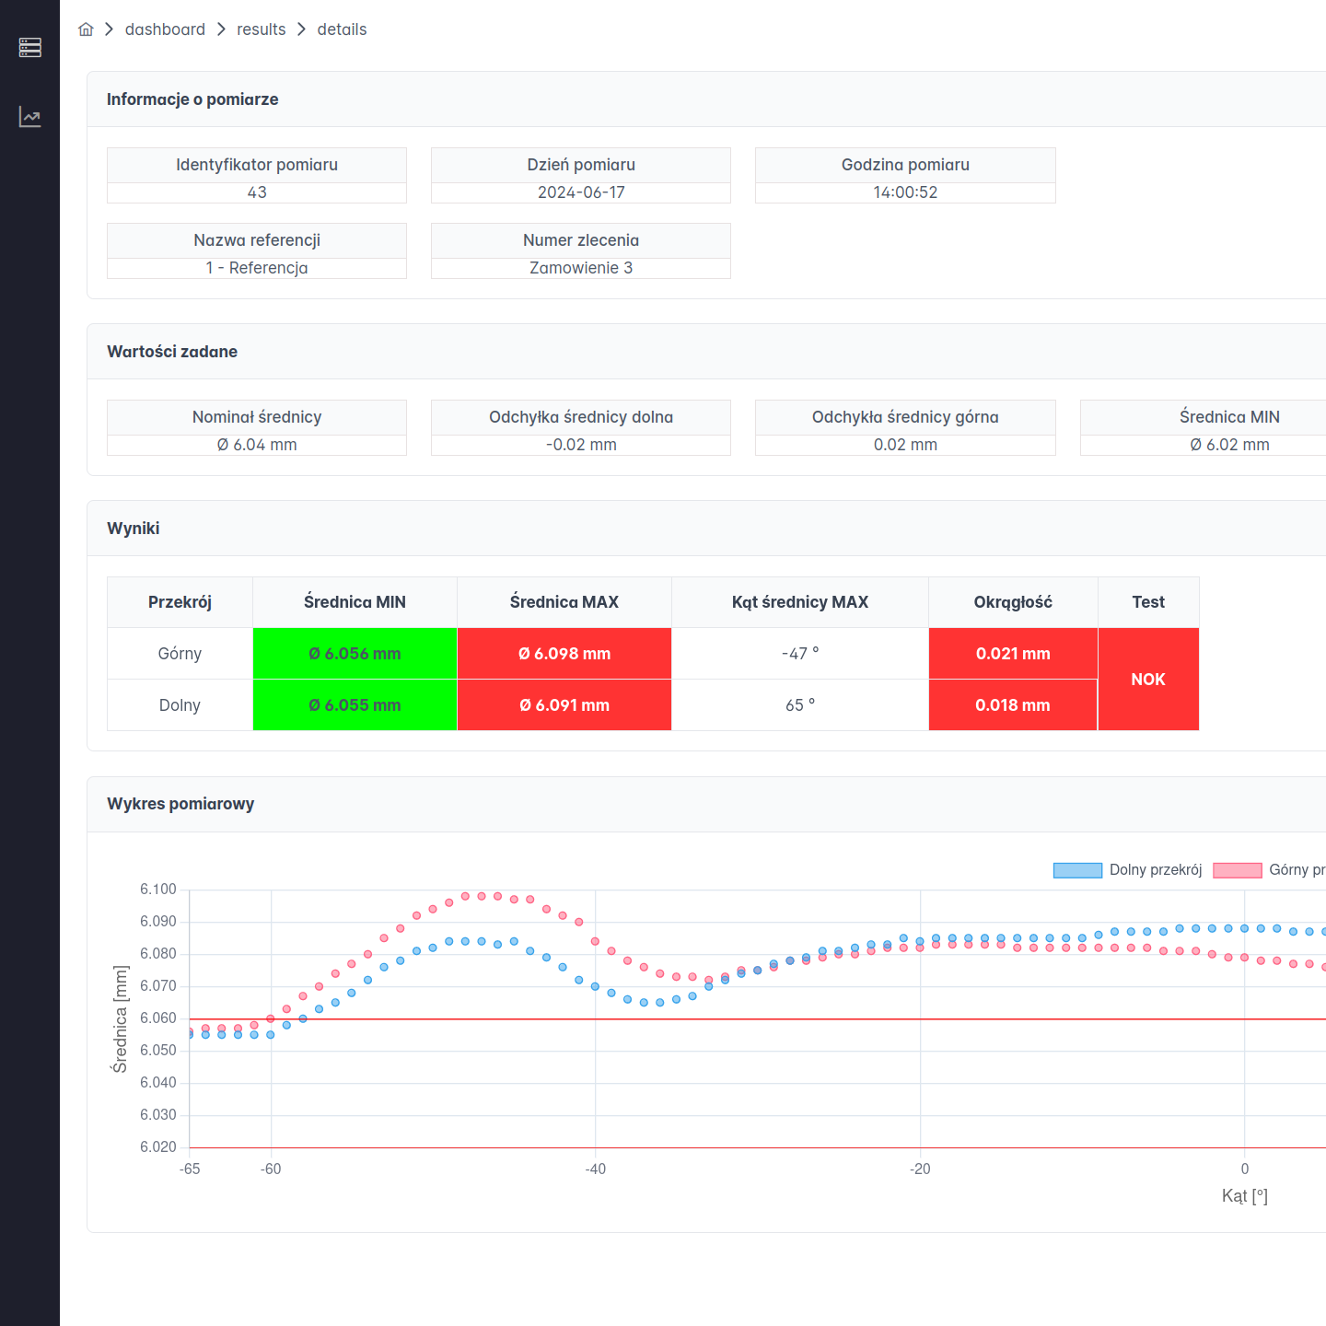Click the Wyniki section header
The width and height of the screenshot is (1326, 1326).
point(134,529)
